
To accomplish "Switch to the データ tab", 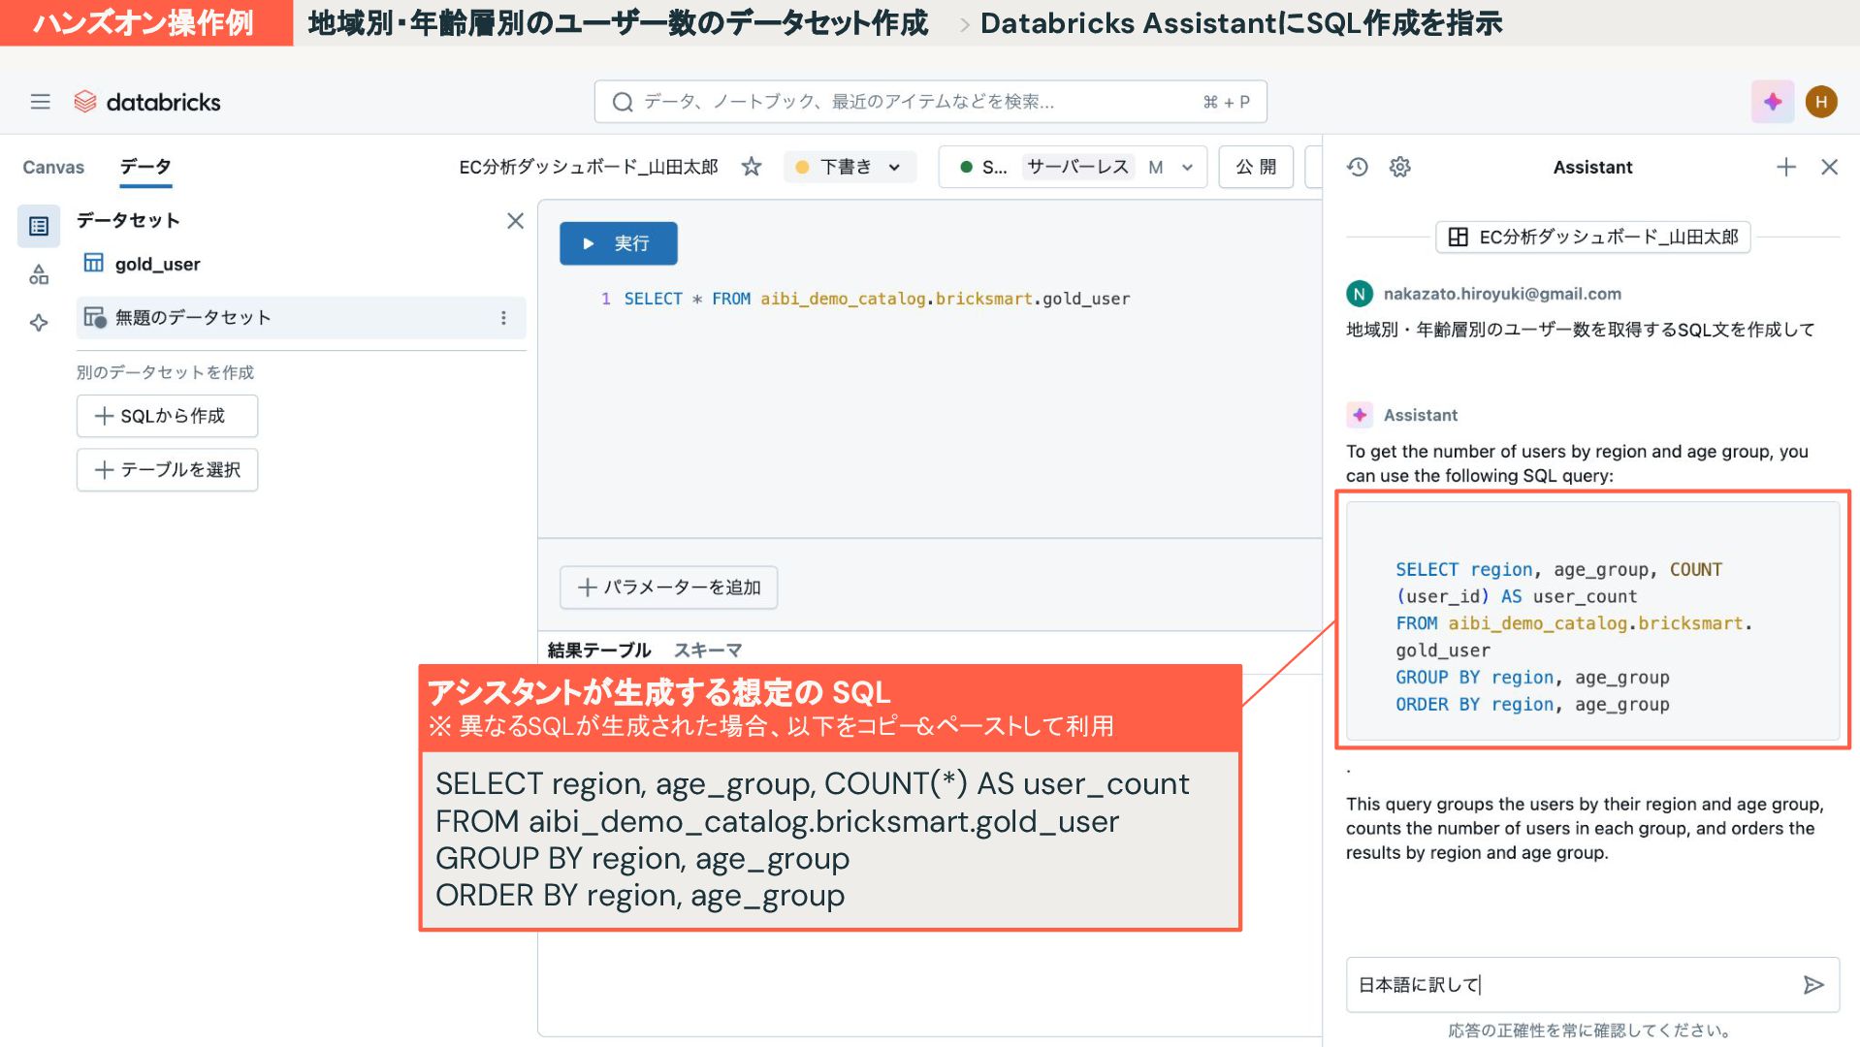I will point(145,167).
